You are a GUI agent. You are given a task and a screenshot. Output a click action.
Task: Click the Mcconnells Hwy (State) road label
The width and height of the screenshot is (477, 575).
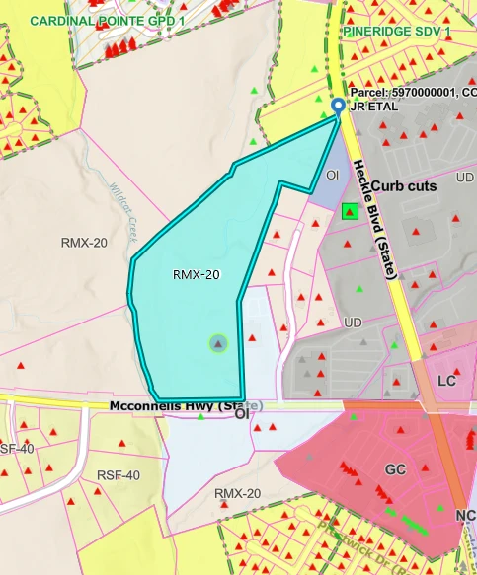(187, 406)
